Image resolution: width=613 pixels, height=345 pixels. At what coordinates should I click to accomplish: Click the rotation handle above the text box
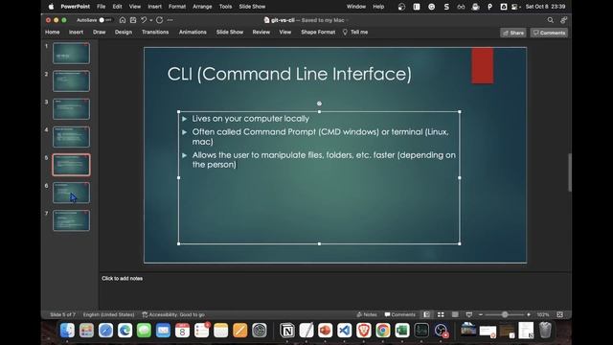pos(319,103)
